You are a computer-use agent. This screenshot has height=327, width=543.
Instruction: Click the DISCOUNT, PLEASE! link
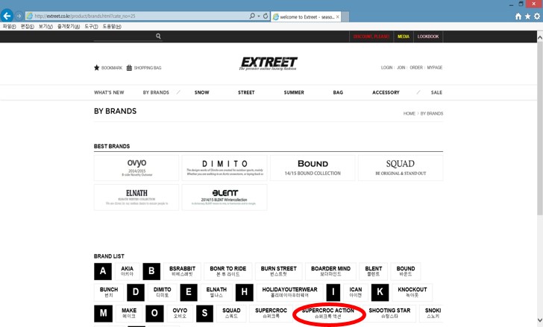click(x=371, y=36)
